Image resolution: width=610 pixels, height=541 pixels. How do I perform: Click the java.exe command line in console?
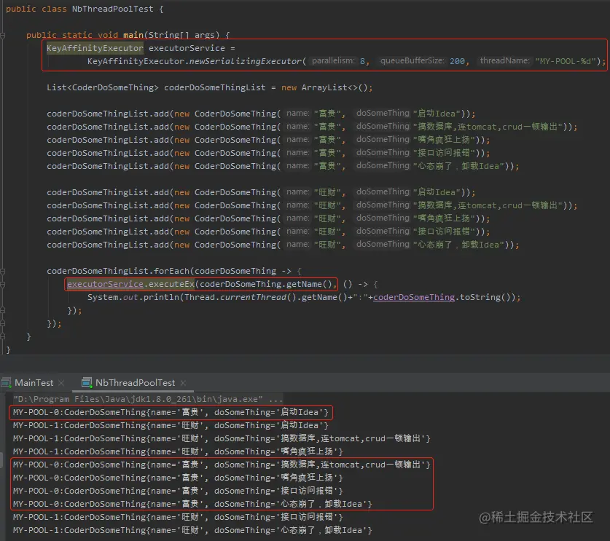148,399
